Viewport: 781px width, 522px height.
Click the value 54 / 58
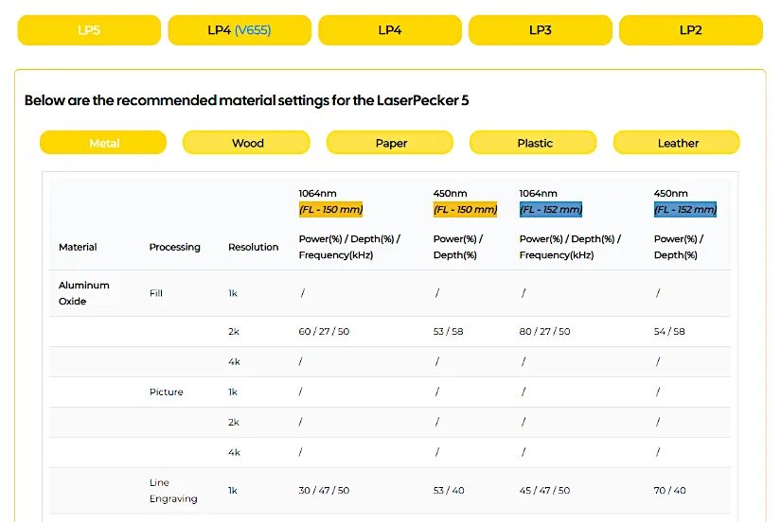pyautogui.click(x=669, y=331)
